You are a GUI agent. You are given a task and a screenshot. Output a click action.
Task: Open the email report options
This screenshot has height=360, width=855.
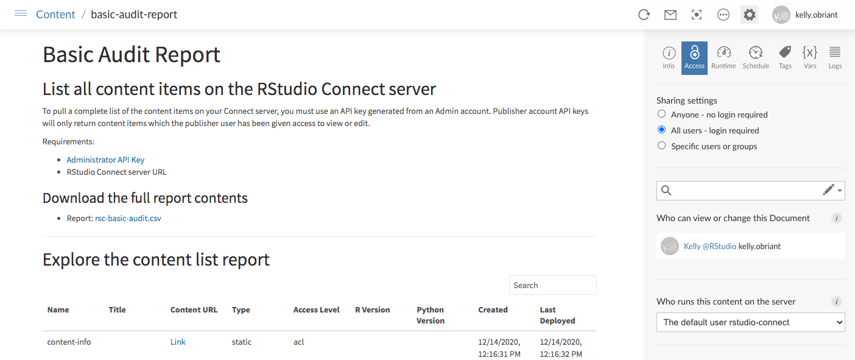pyautogui.click(x=670, y=15)
